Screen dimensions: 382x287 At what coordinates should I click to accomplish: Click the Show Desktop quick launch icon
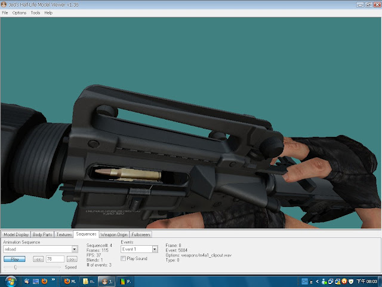tap(36, 282)
